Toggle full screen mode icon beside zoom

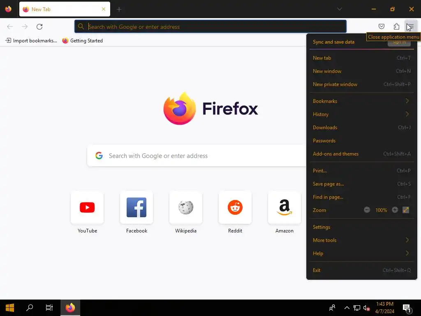[x=406, y=210]
